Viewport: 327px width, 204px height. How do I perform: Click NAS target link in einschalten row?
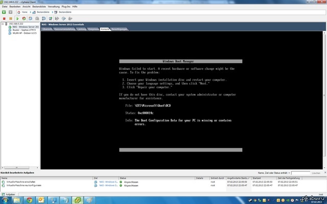click(x=108, y=182)
